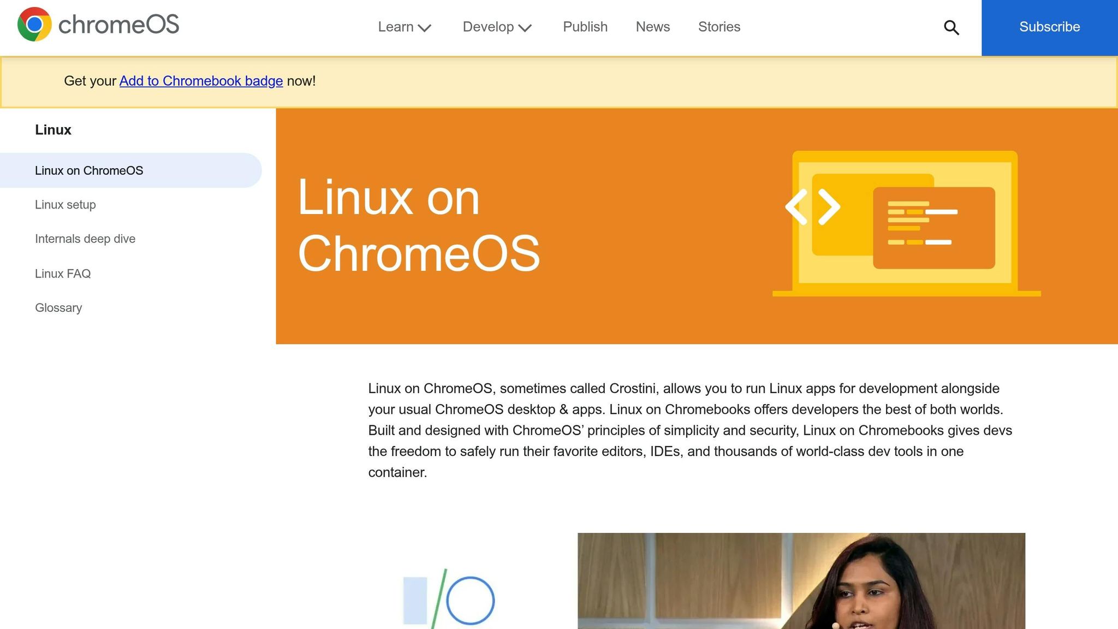1118x629 pixels.
Task: Expand the Learn dropdown menu
Action: (405, 27)
